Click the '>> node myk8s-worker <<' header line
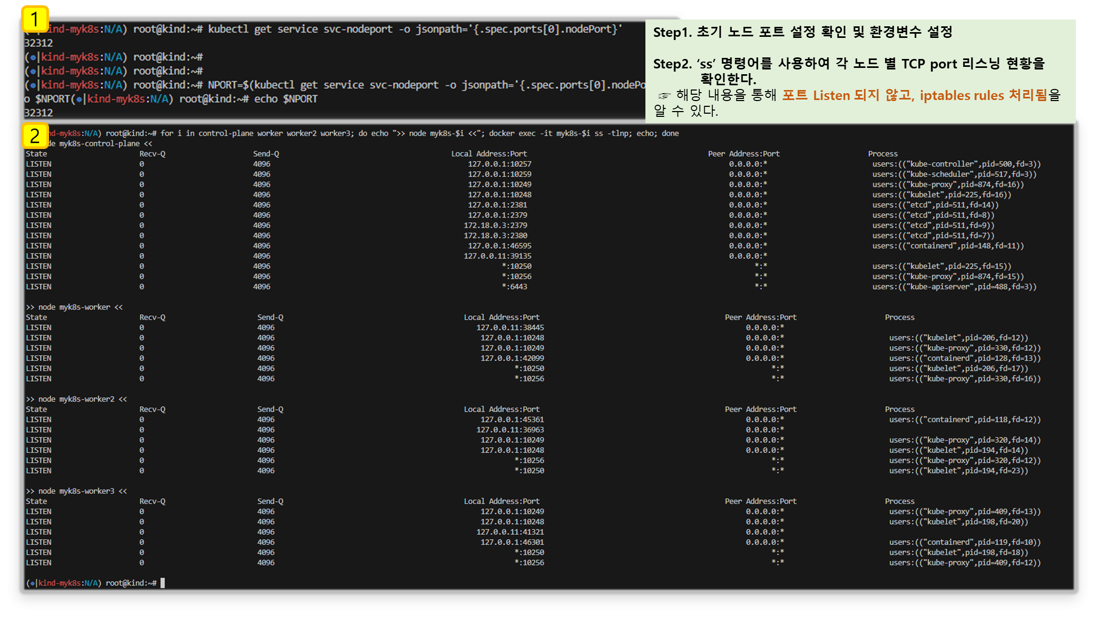Image resolution: width=1098 pixels, height=618 pixels. click(x=74, y=307)
